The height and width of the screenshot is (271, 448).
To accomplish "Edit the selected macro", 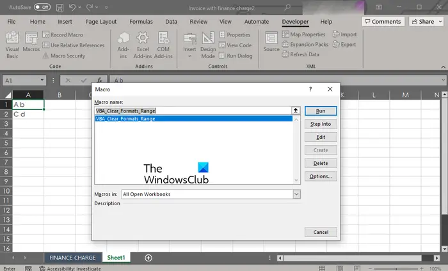I will coord(321,137).
